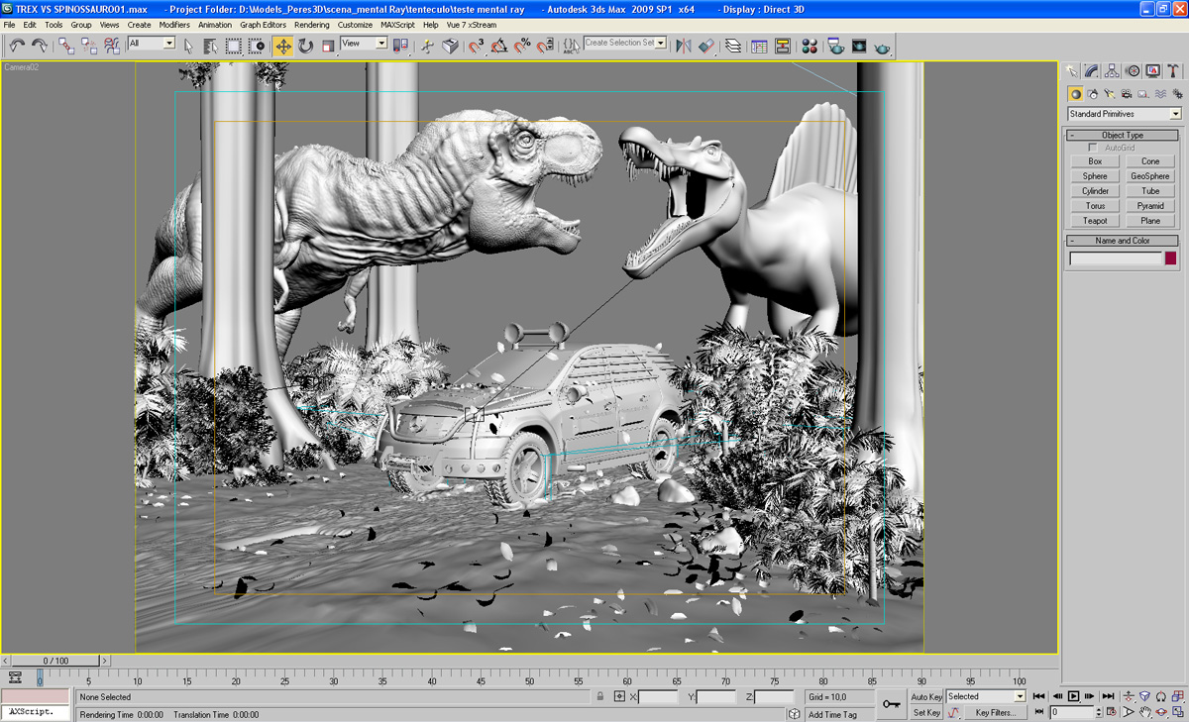
Task: Select the Cameras category in Create panel
Action: (x=1127, y=94)
